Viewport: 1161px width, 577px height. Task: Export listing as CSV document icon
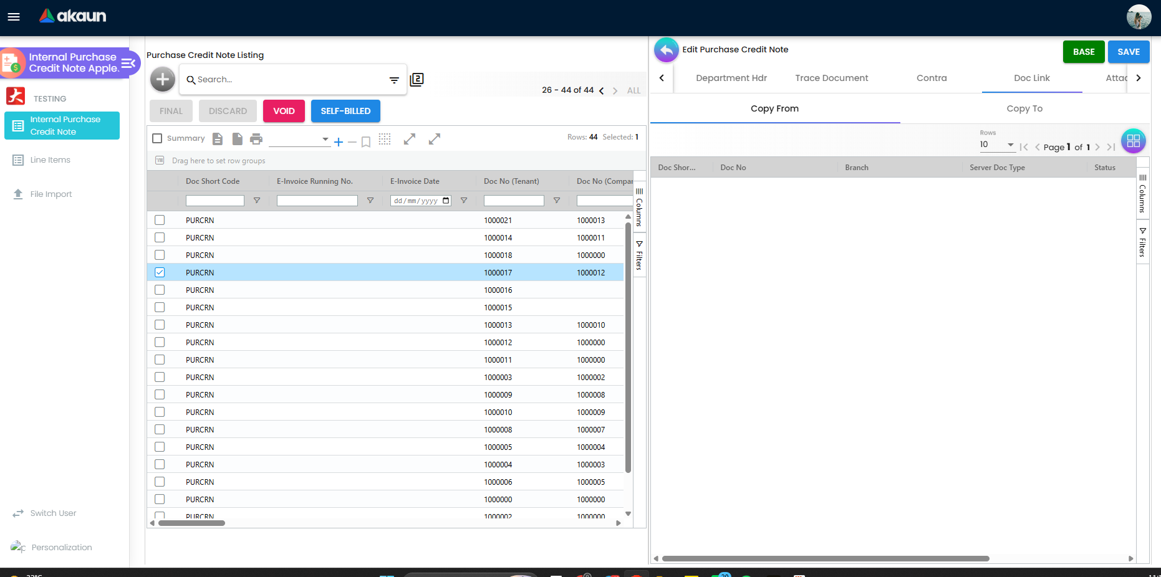point(218,139)
